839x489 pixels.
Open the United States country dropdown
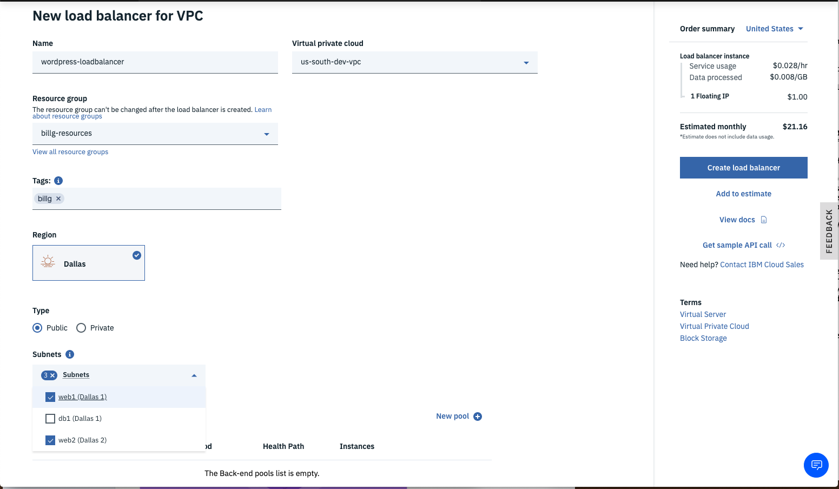(x=775, y=29)
